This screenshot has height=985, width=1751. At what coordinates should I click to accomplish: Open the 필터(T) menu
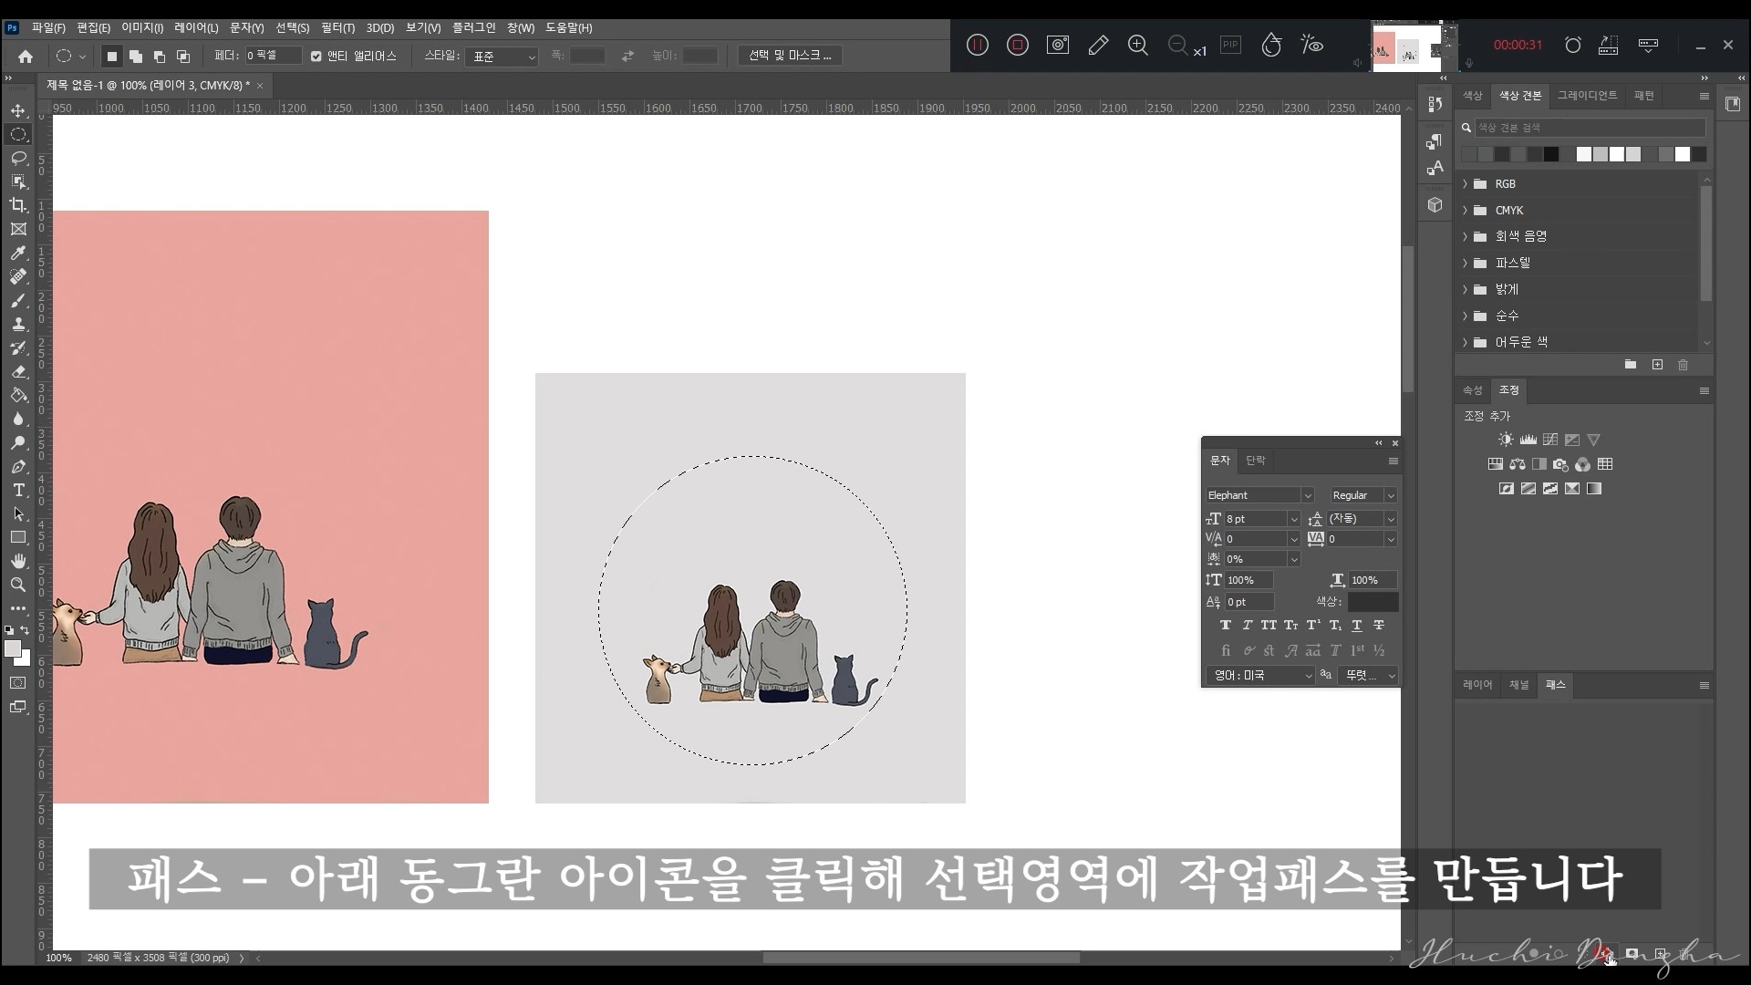point(338,27)
